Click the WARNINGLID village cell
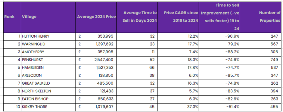Viewport: 283px width, 112px height. [48, 44]
